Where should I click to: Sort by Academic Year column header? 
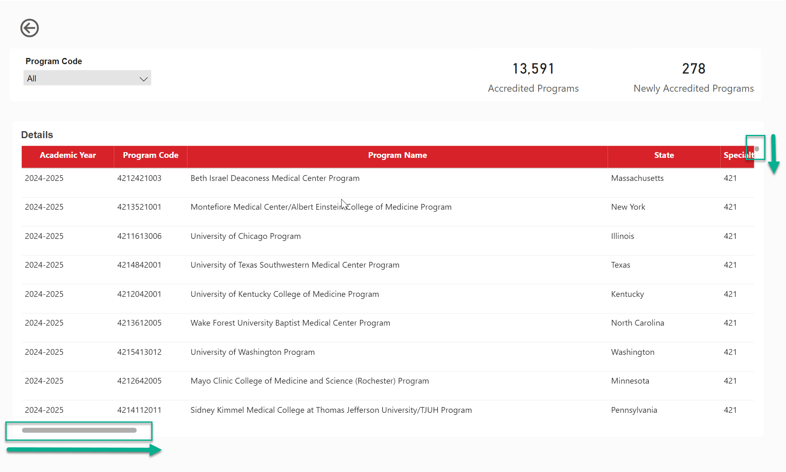[68, 155]
